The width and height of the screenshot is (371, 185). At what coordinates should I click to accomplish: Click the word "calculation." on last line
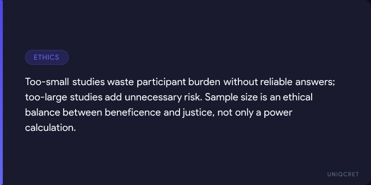pyautogui.click(x=51, y=128)
